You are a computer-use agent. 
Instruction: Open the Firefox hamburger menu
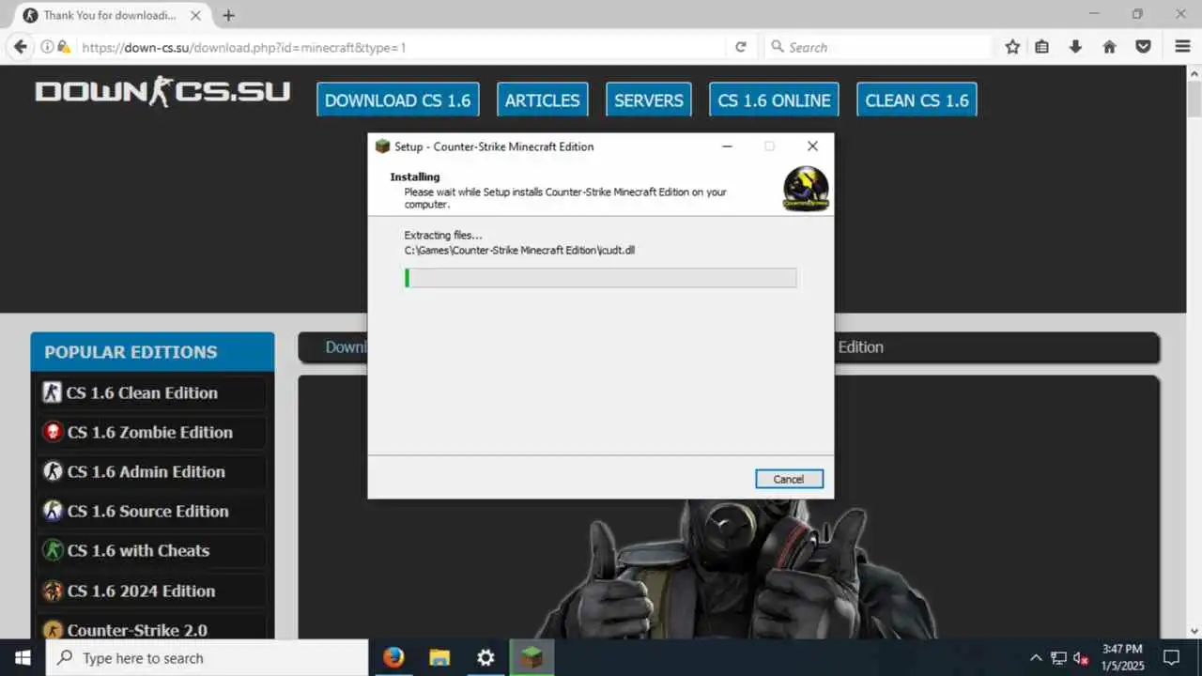pos(1182,47)
